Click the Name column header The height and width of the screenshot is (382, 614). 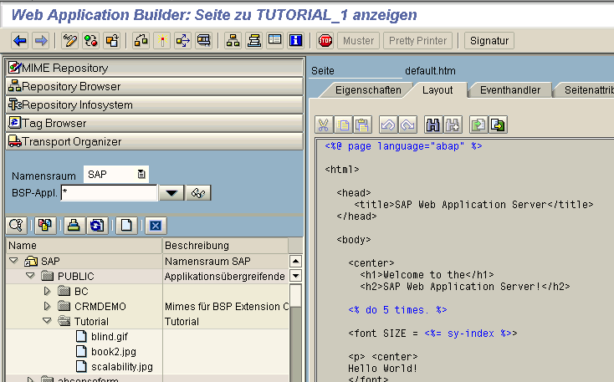pos(84,246)
